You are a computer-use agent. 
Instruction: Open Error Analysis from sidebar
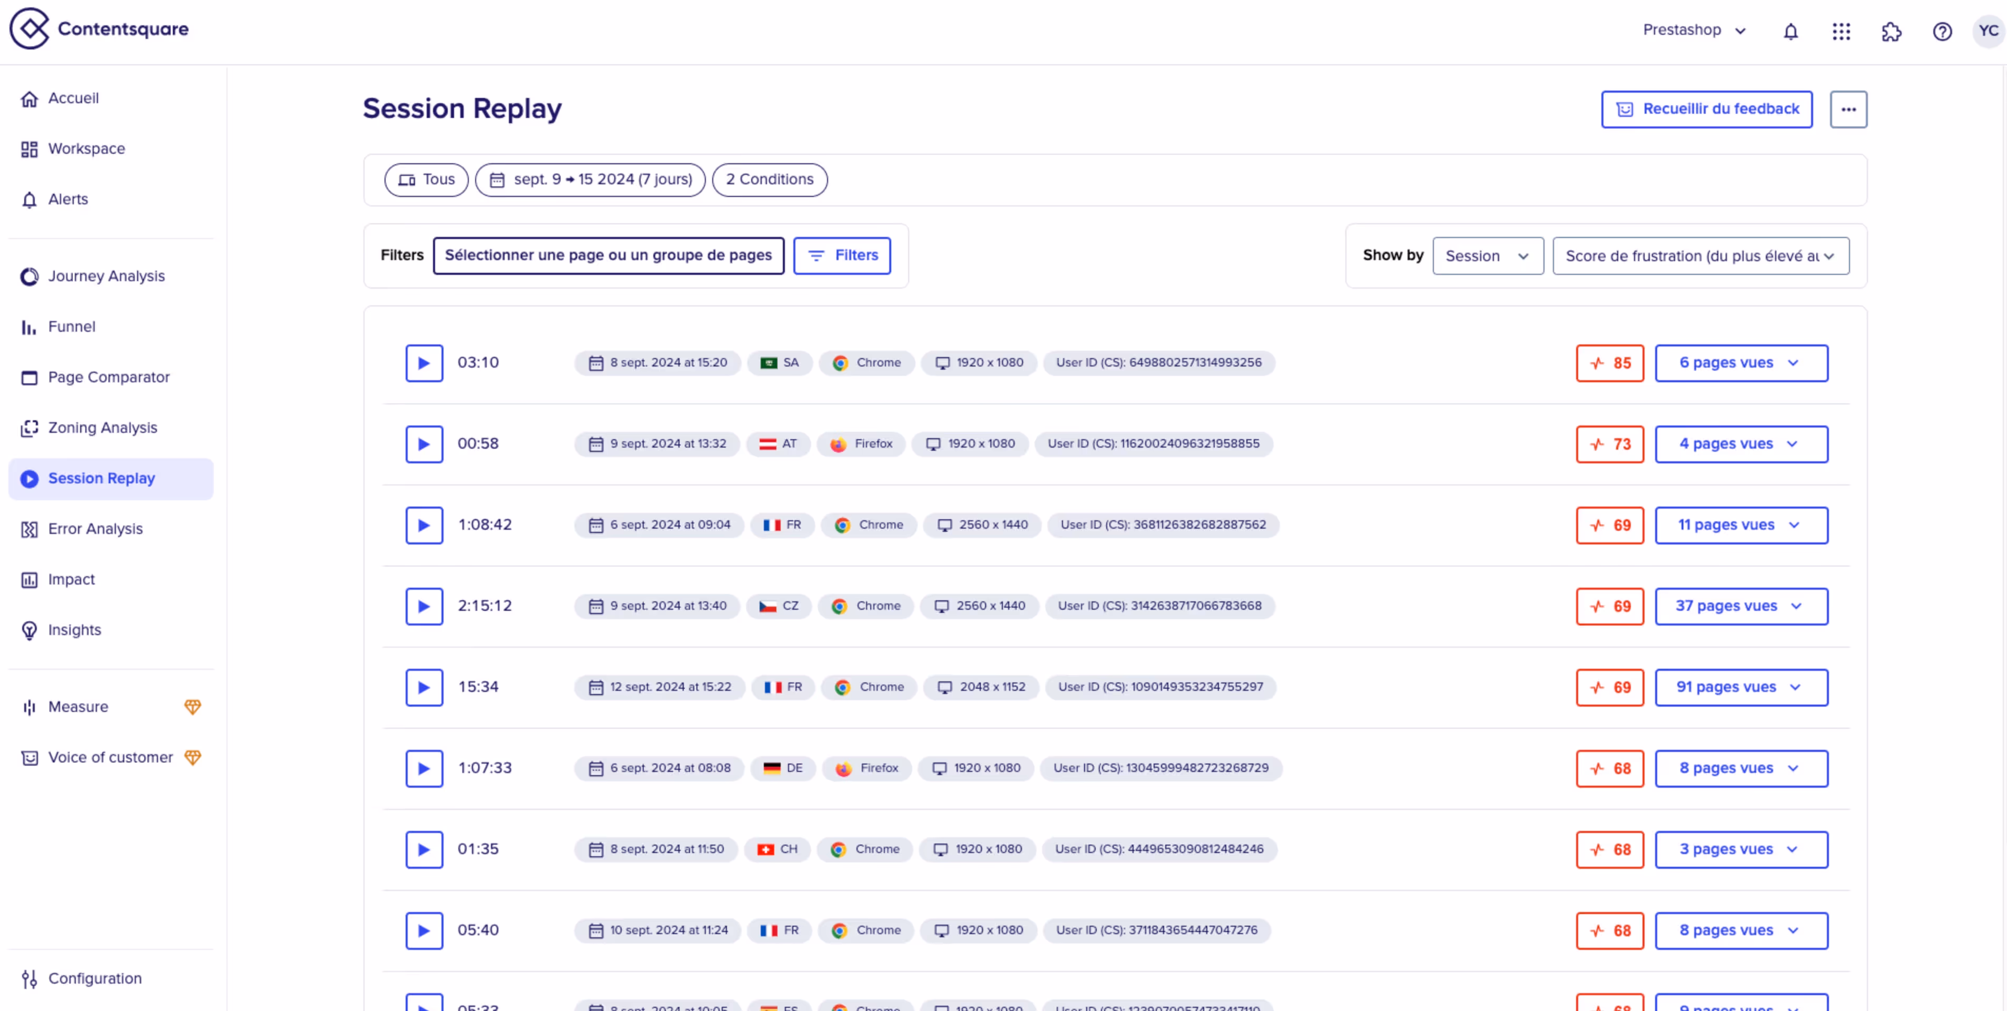coord(95,529)
